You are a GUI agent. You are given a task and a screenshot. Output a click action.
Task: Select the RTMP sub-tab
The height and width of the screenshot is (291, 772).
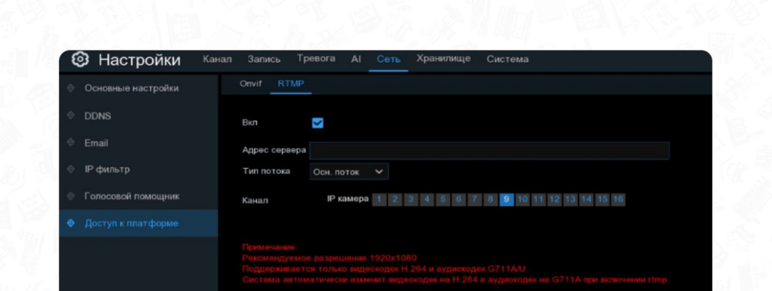(x=291, y=83)
